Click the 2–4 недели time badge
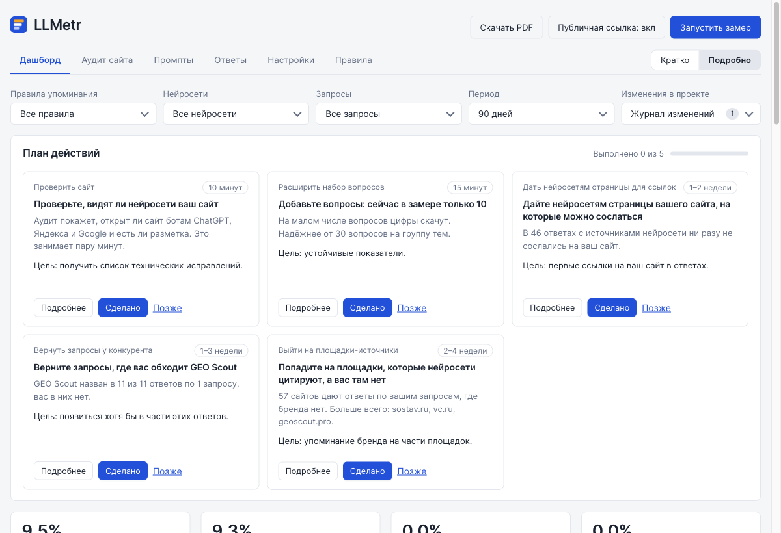Image resolution: width=781 pixels, height=533 pixels. (465, 351)
